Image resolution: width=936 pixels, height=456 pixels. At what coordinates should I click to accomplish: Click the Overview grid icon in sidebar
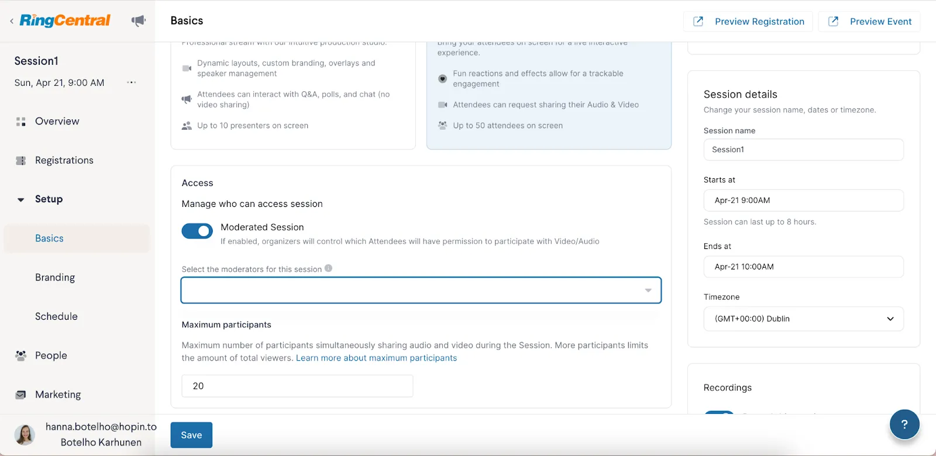pyautogui.click(x=21, y=122)
